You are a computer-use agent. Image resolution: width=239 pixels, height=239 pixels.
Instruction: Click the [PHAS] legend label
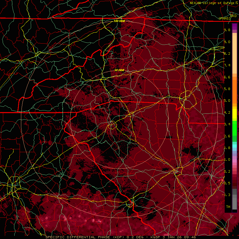click(x=224, y=19)
